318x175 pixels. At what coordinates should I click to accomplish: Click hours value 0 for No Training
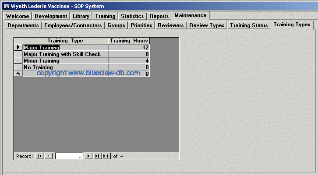tap(129, 67)
